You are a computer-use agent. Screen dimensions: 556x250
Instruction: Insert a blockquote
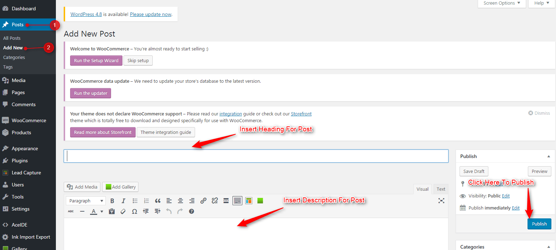tap(158, 201)
